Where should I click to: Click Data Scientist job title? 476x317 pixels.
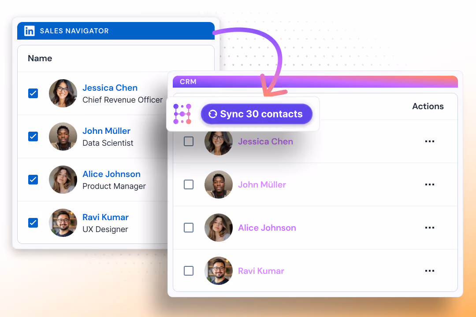tap(108, 143)
